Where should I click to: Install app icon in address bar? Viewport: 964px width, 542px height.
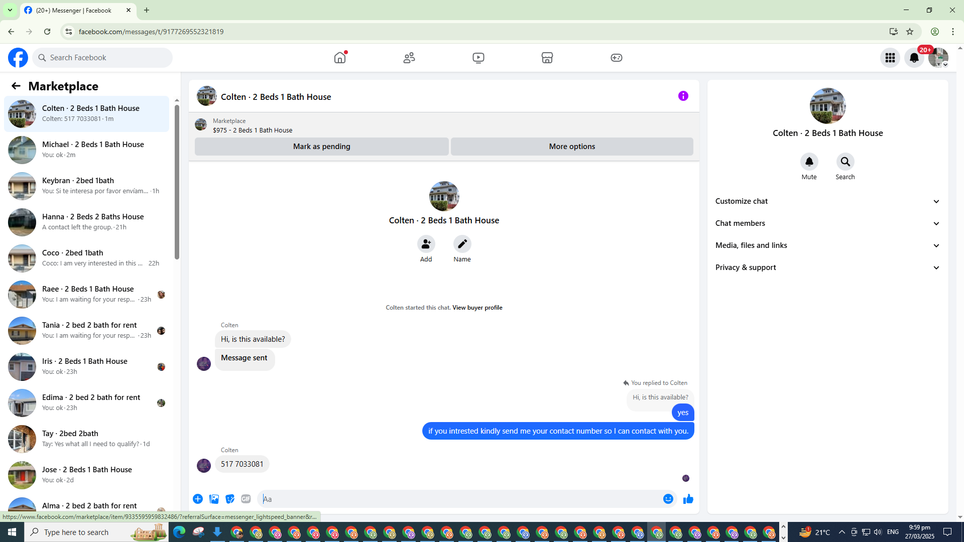click(894, 32)
